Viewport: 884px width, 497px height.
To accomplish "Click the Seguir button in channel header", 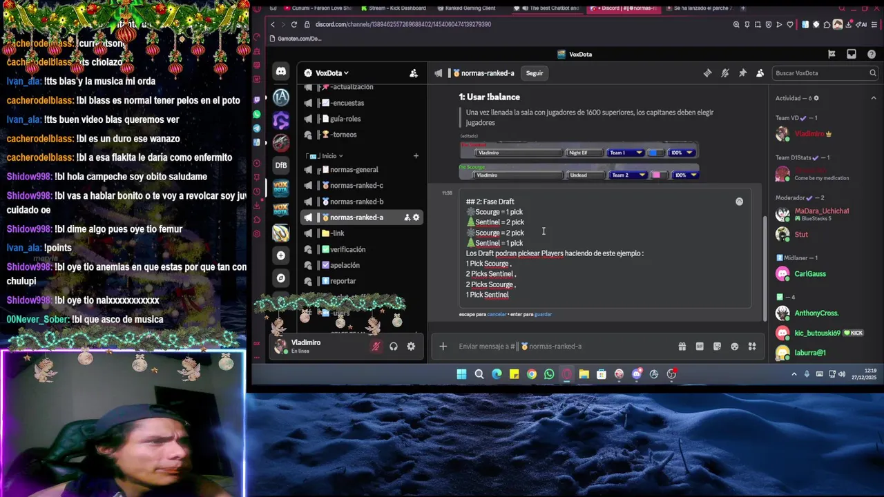I will click(535, 73).
